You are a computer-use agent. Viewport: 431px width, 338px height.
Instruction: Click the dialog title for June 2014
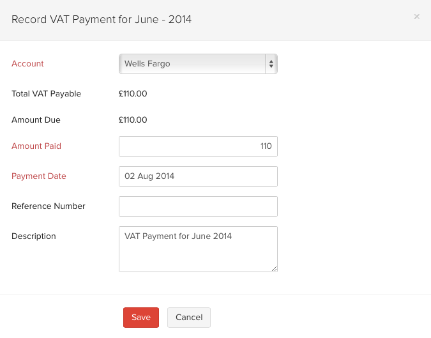pos(102,20)
